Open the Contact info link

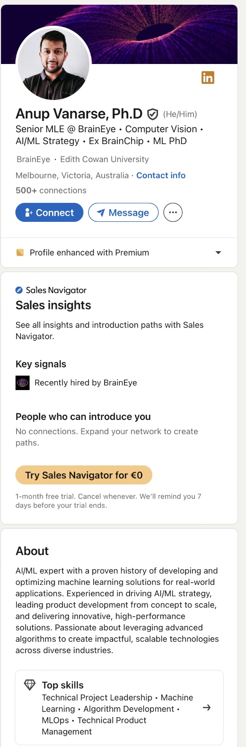(x=161, y=175)
